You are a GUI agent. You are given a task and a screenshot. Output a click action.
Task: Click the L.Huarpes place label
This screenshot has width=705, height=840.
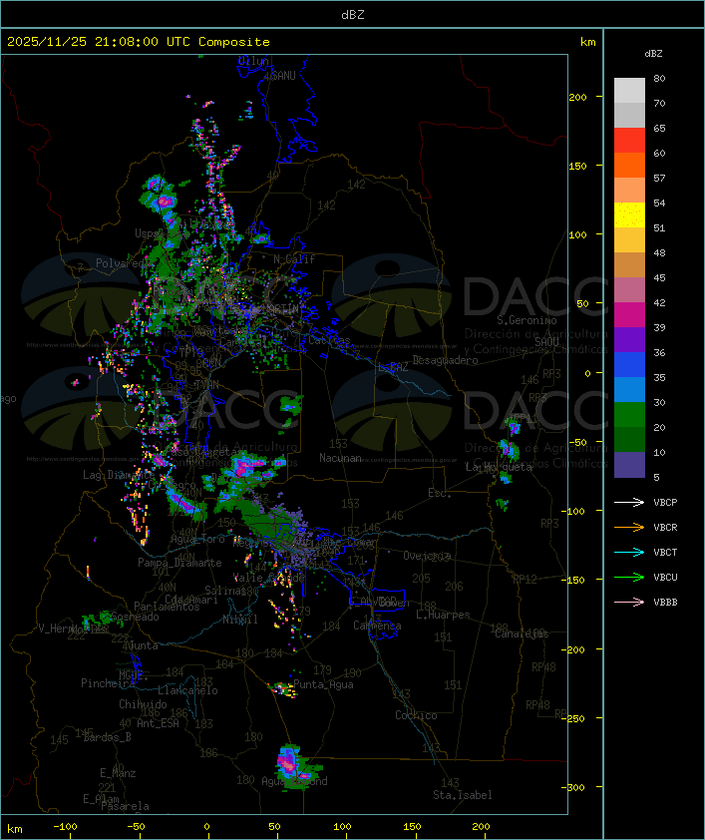click(x=443, y=615)
